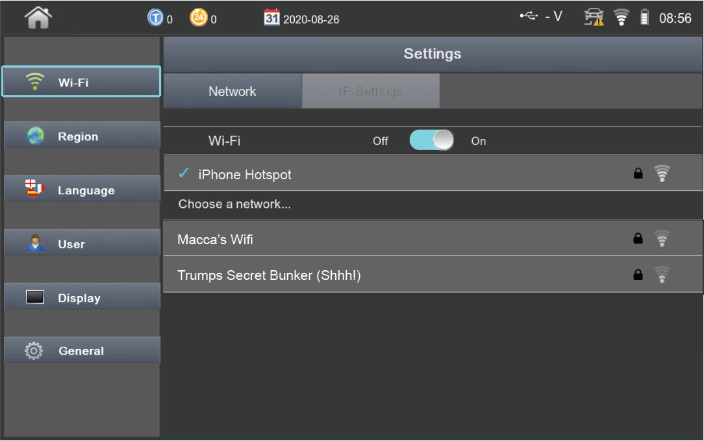The width and height of the screenshot is (704, 441).
Task: Click the battery level icon
Action: tap(644, 18)
